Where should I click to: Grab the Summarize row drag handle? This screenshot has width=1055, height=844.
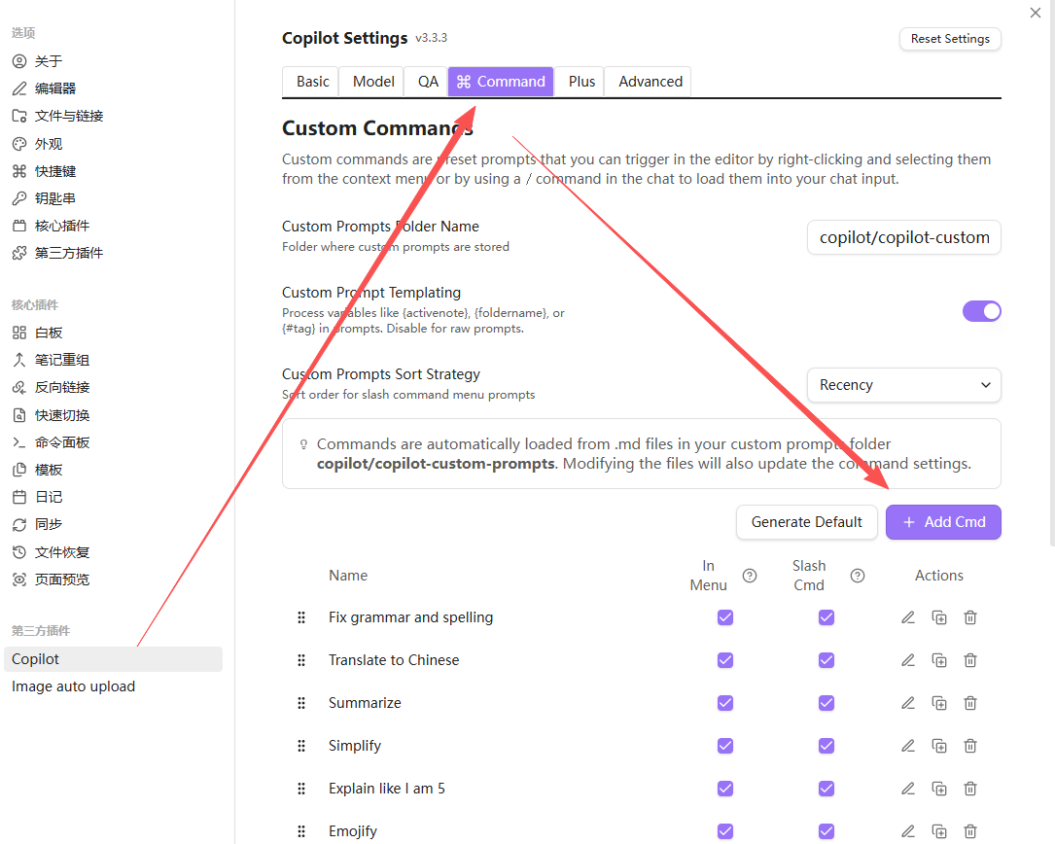301,703
